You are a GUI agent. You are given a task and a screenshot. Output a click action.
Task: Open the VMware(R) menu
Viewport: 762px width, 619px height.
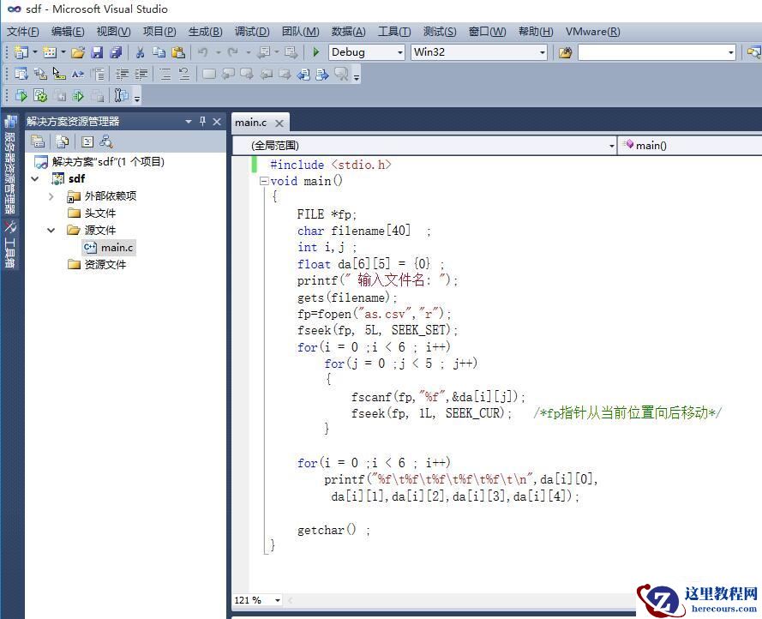coord(592,32)
